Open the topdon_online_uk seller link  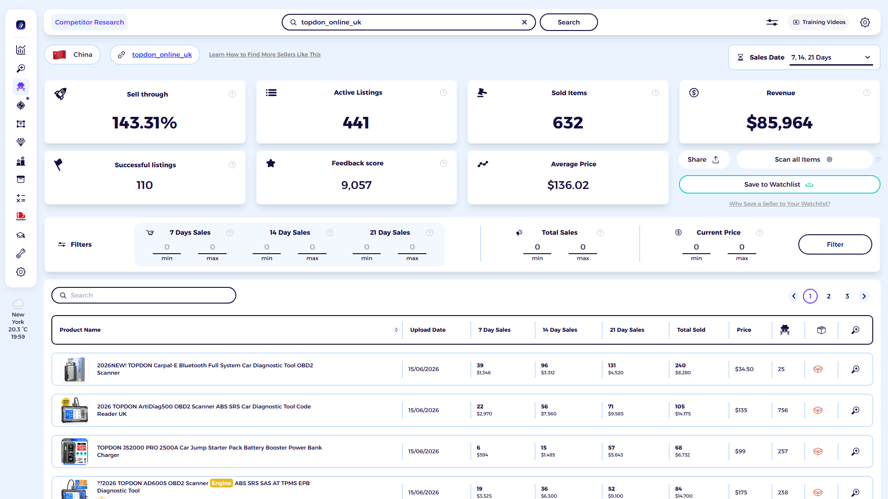pos(162,55)
